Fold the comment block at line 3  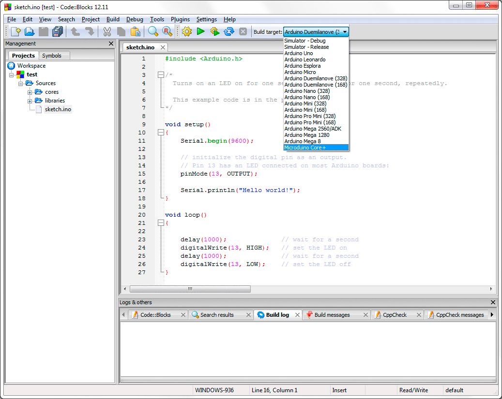pos(161,75)
